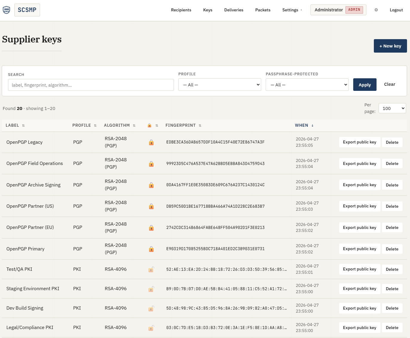Create a new key with + New key
This screenshot has width=410, height=338.
click(x=390, y=46)
